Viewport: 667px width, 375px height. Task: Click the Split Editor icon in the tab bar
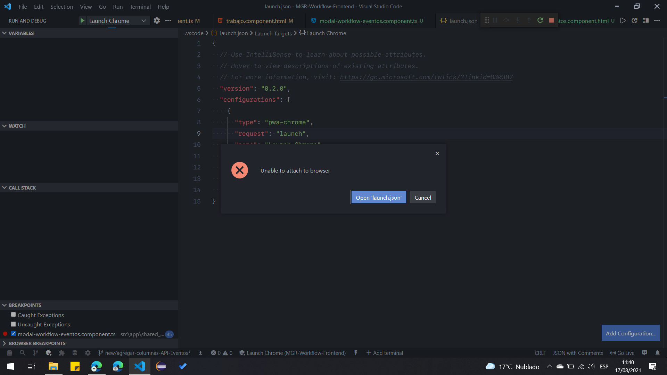pos(646,20)
